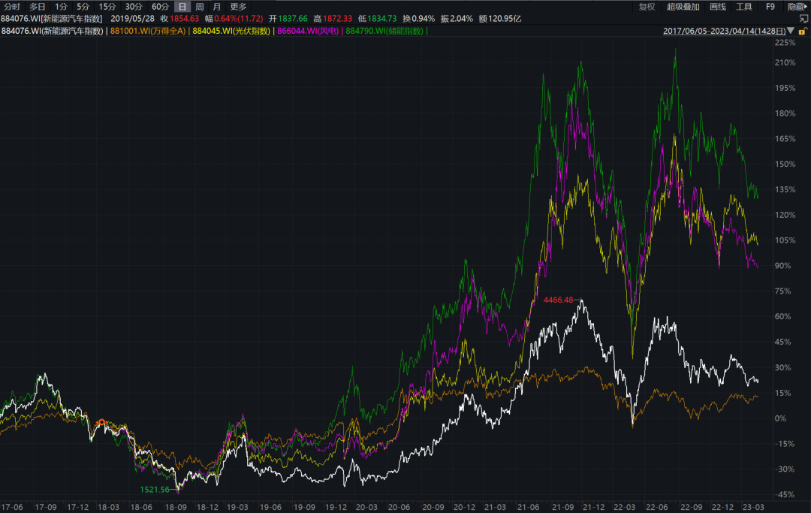The width and height of the screenshot is (811, 513).
Task: Switch to 月 monthly period
Action: point(217,6)
